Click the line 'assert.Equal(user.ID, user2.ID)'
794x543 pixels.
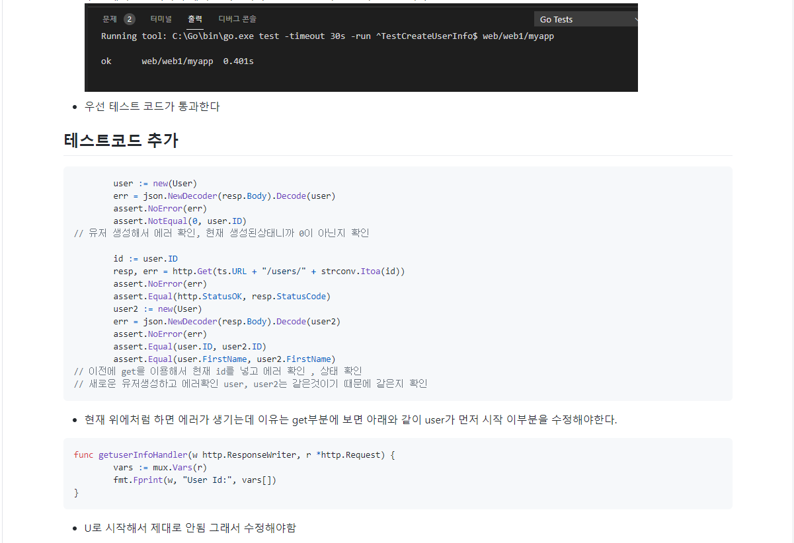point(190,347)
